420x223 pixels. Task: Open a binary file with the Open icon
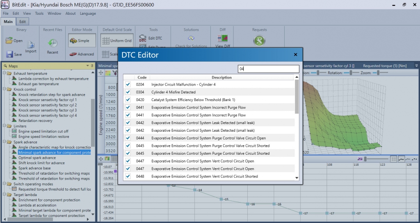point(9,41)
